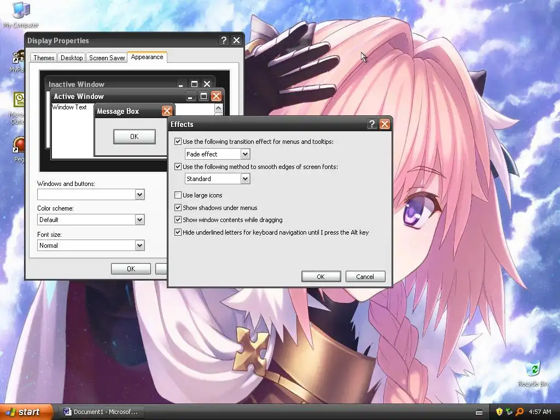Close the Effects dialog with X
The height and width of the screenshot is (420, 560).
coord(384,124)
